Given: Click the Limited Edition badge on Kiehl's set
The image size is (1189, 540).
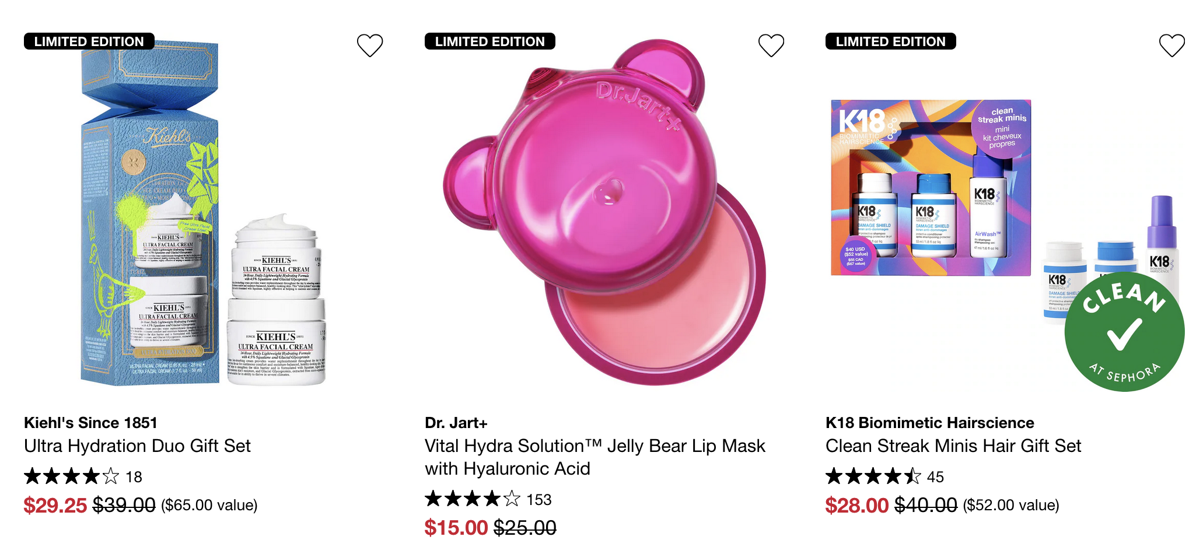Looking at the screenshot, I should point(89,41).
